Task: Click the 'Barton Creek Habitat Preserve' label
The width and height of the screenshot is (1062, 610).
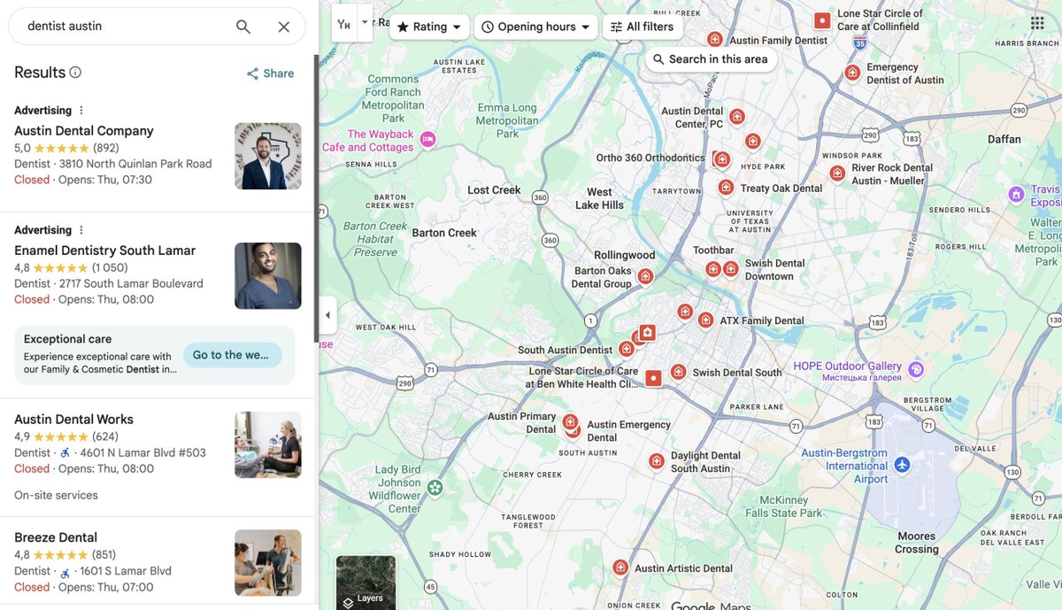Action: [x=374, y=239]
